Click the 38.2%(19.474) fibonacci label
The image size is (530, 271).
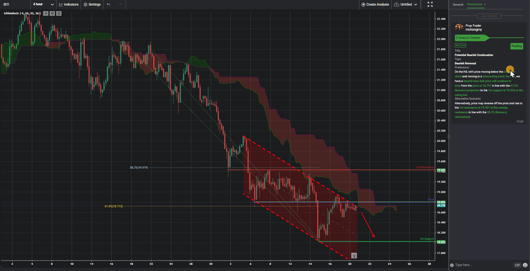pos(139,168)
